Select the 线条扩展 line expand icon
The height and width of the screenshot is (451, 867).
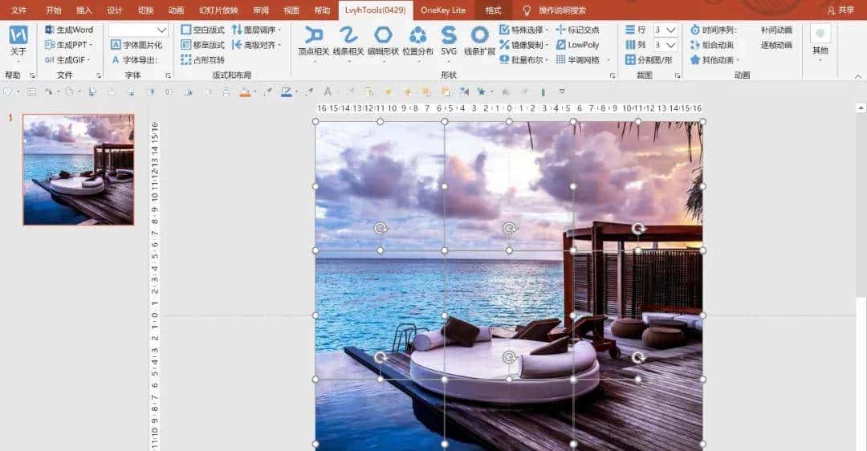pyautogui.click(x=479, y=35)
